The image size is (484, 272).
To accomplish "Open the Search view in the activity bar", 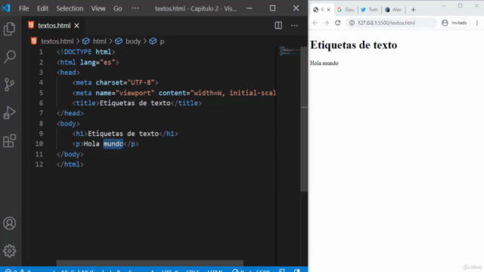I will (x=10, y=57).
